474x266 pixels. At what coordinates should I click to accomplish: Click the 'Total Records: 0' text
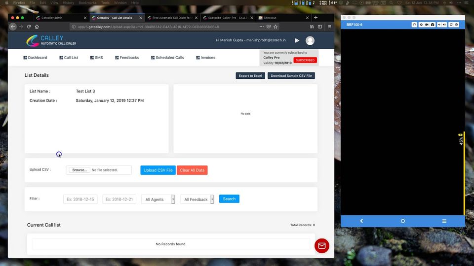point(303,225)
